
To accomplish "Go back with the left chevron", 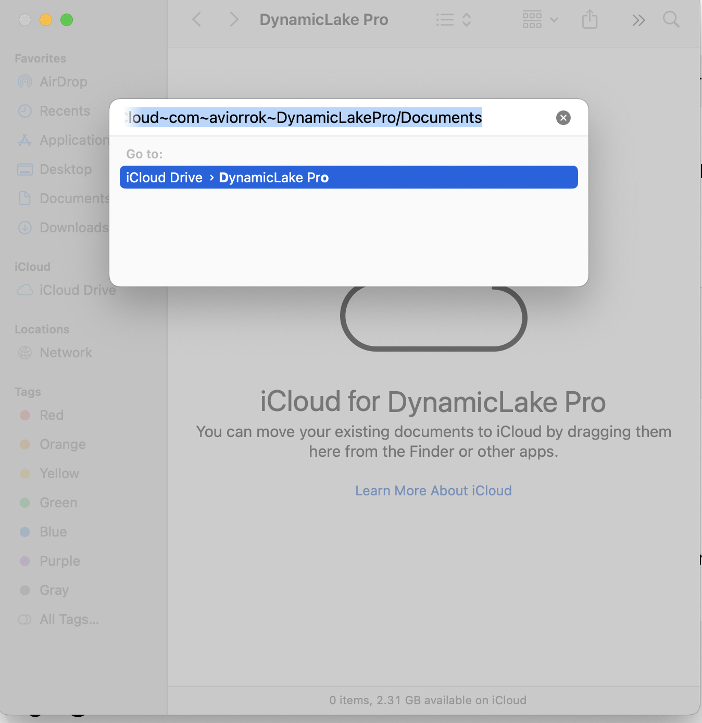I will pyautogui.click(x=196, y=20).
